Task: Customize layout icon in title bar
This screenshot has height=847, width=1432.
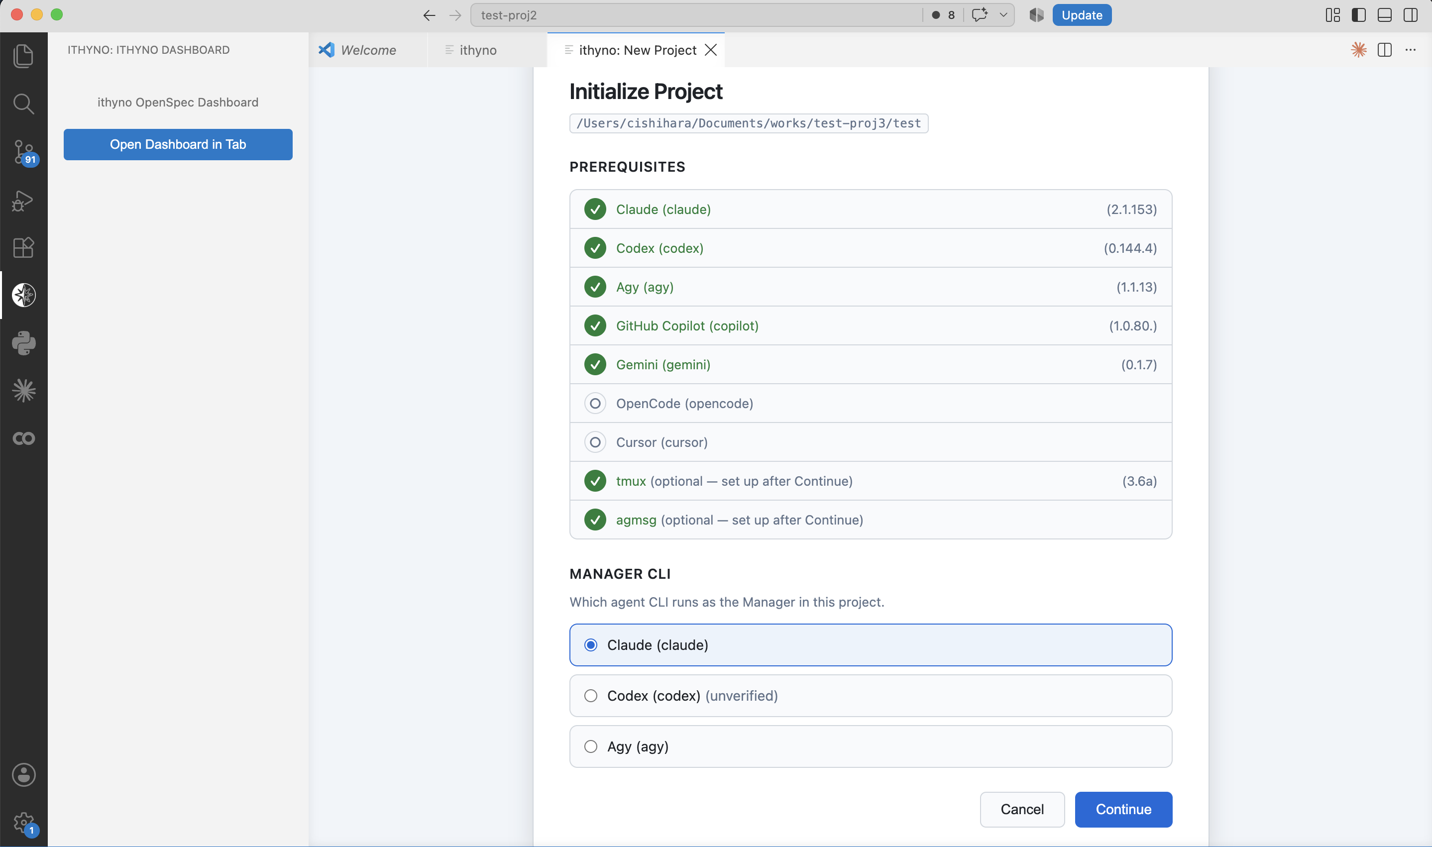Action: point(1332,15)
